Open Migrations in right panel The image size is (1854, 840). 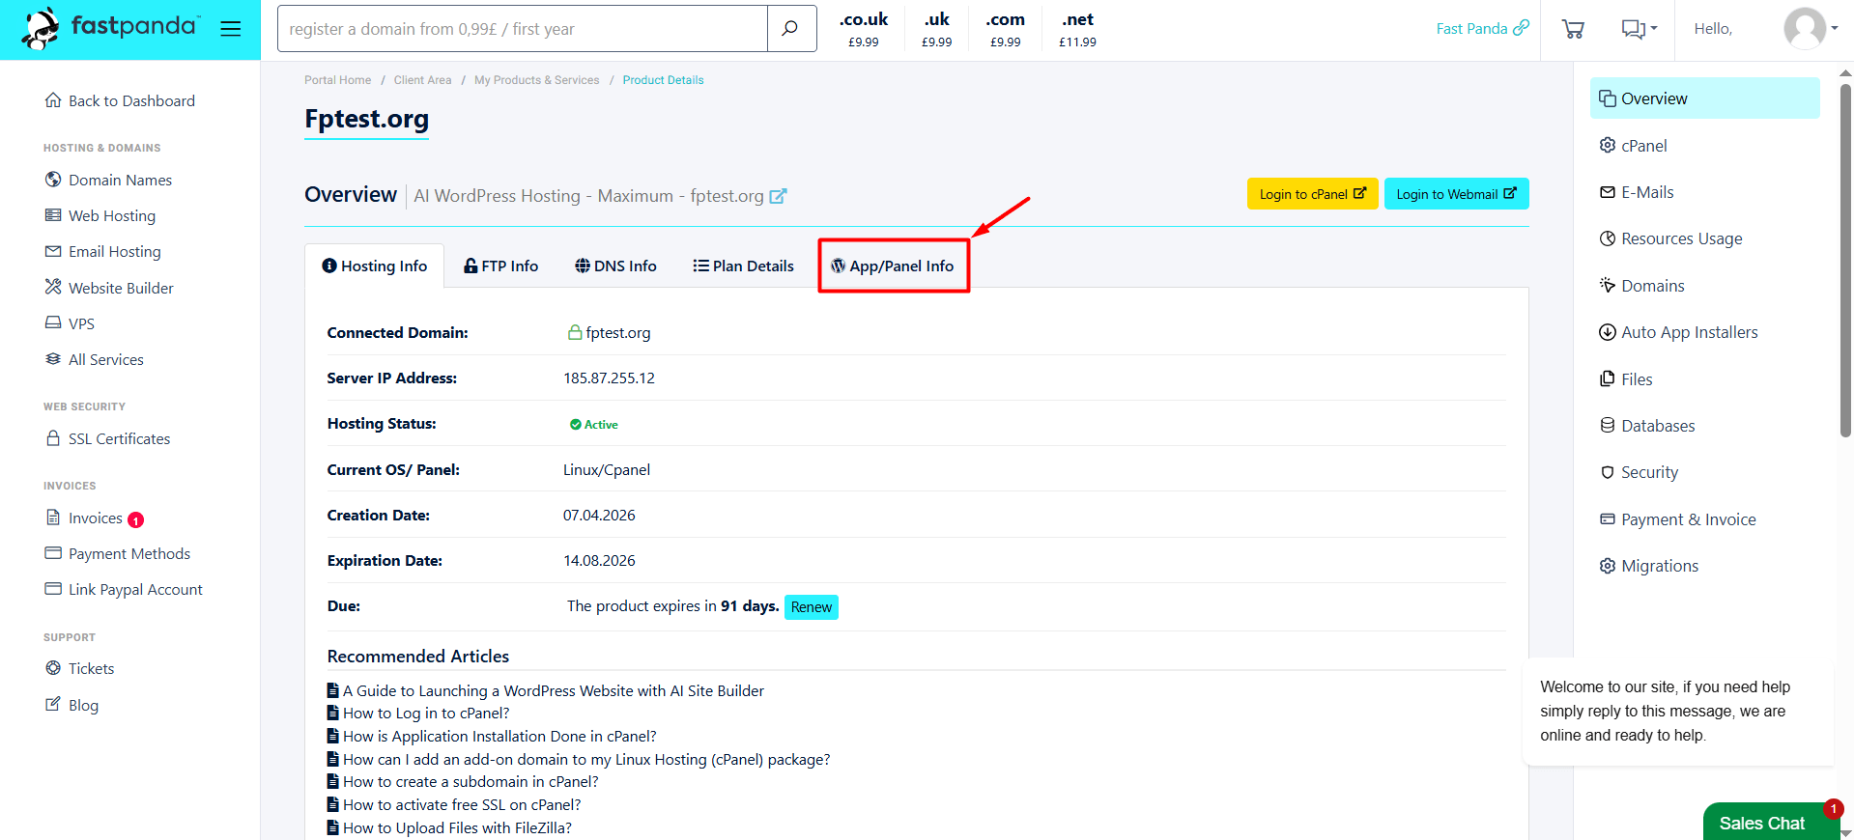click(1648, 566)
